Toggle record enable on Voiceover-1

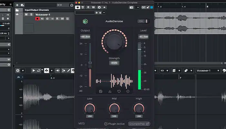[x=37, y=19]
